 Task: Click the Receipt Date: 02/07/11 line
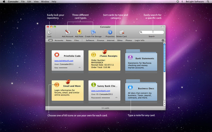click(x=103, y=65)
